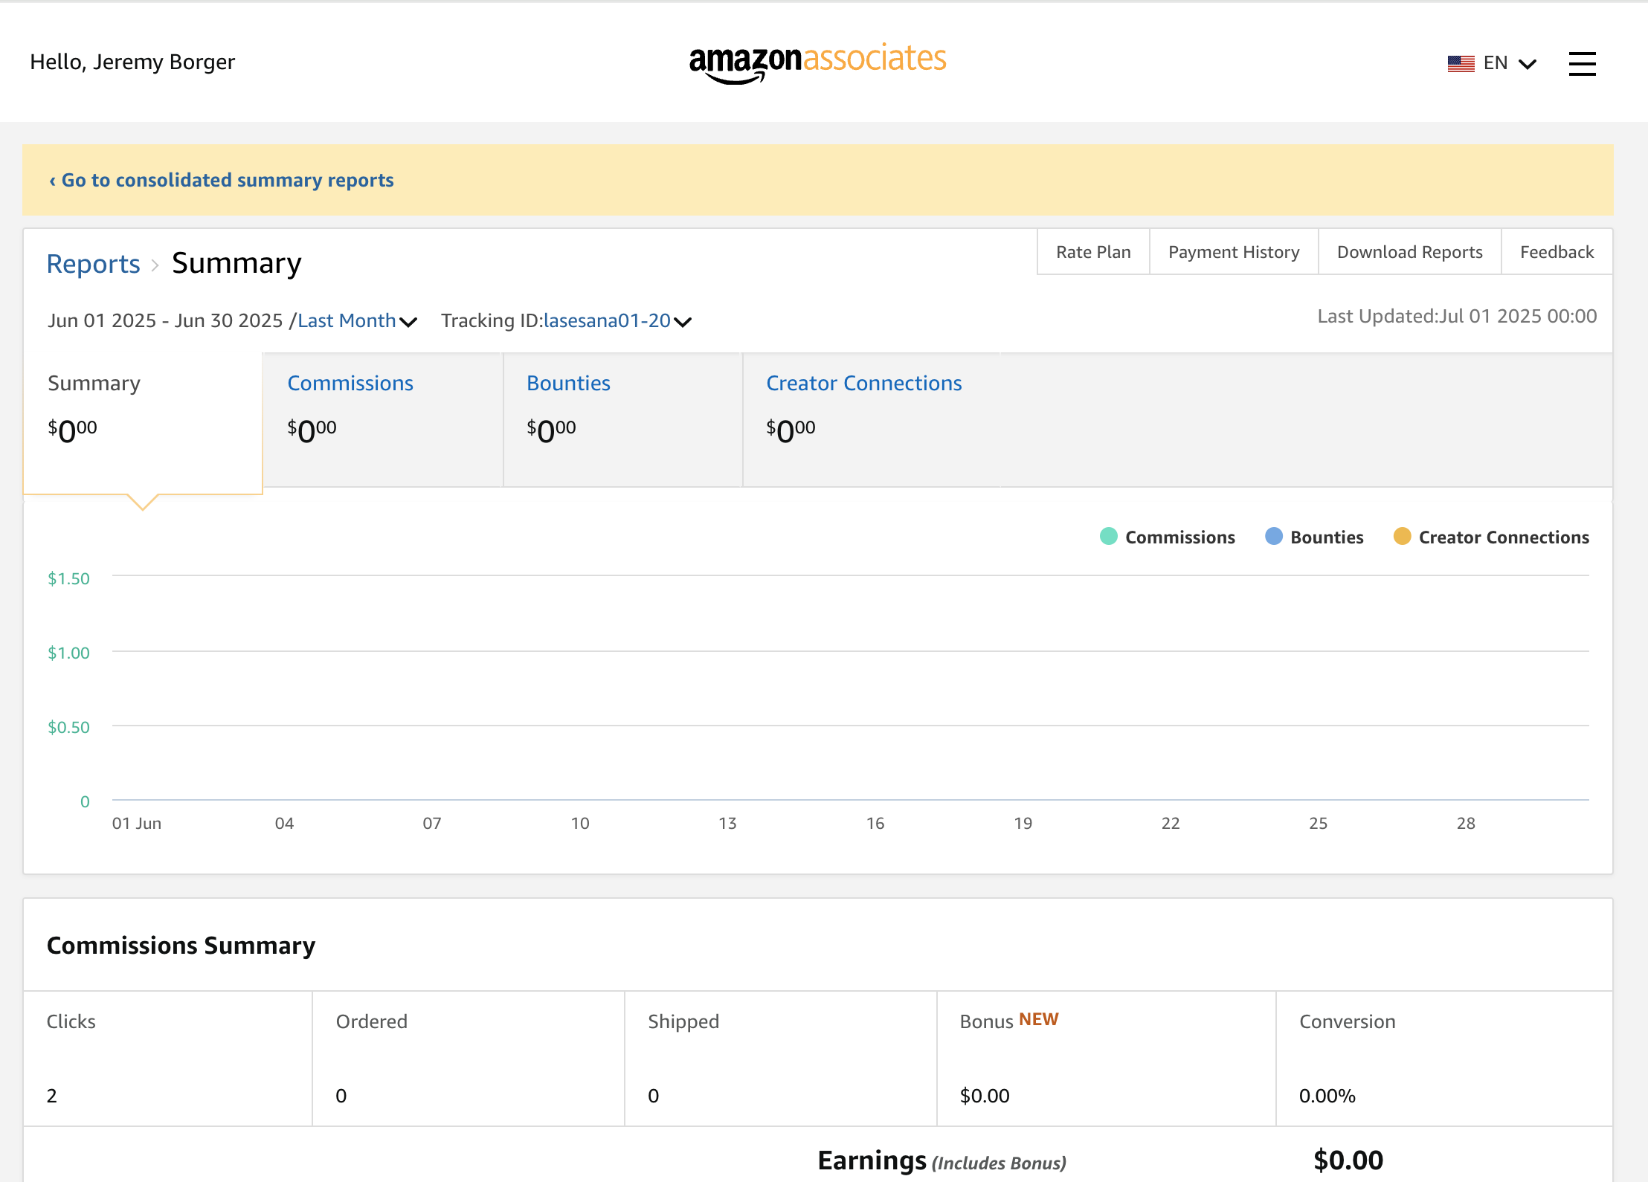Click the Hello, Jeremy Borger greeting
Viewport: 1648px width, 1182px height.
(132, 62)
